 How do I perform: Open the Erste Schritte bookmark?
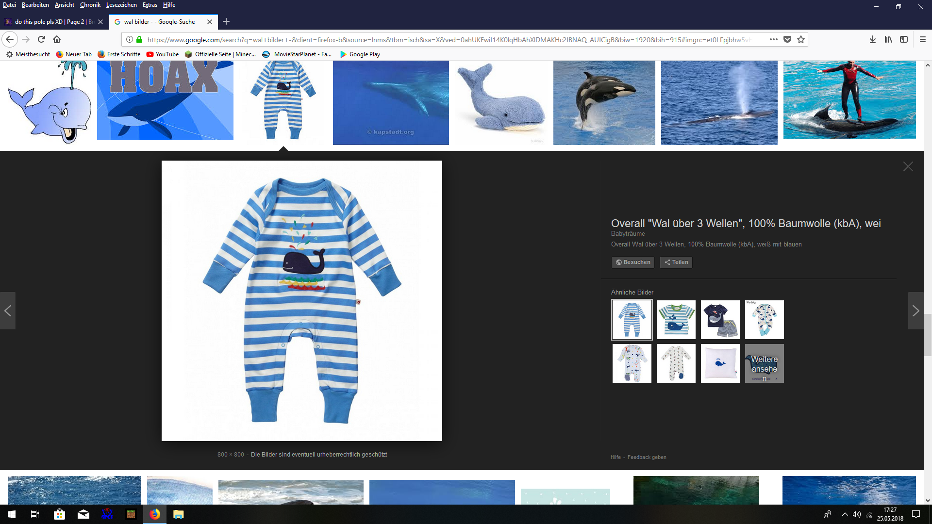click(x=119, y=54)
